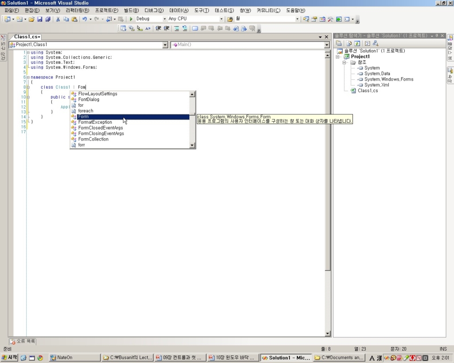Viewport: 454px width, 363px height.
Task: Open the C:\Documents an... taskbar window
Action: coord(339,358)
